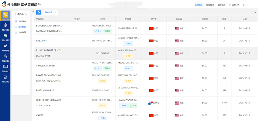Click 活跃 tag under ANHUI HELI supplier

(128, 56)
